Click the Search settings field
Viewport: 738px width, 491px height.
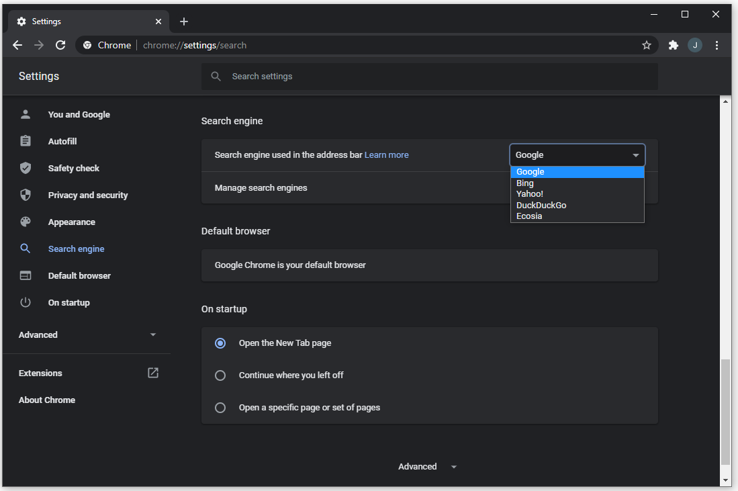coord(430,77)
